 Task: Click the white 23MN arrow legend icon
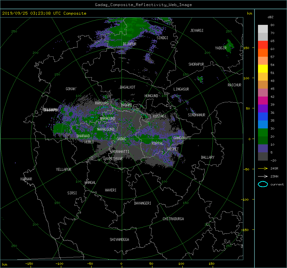pyautogui.click(x=263, y=176)
